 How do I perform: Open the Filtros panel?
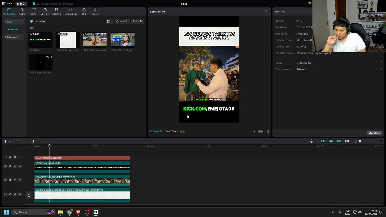point(84,11)
